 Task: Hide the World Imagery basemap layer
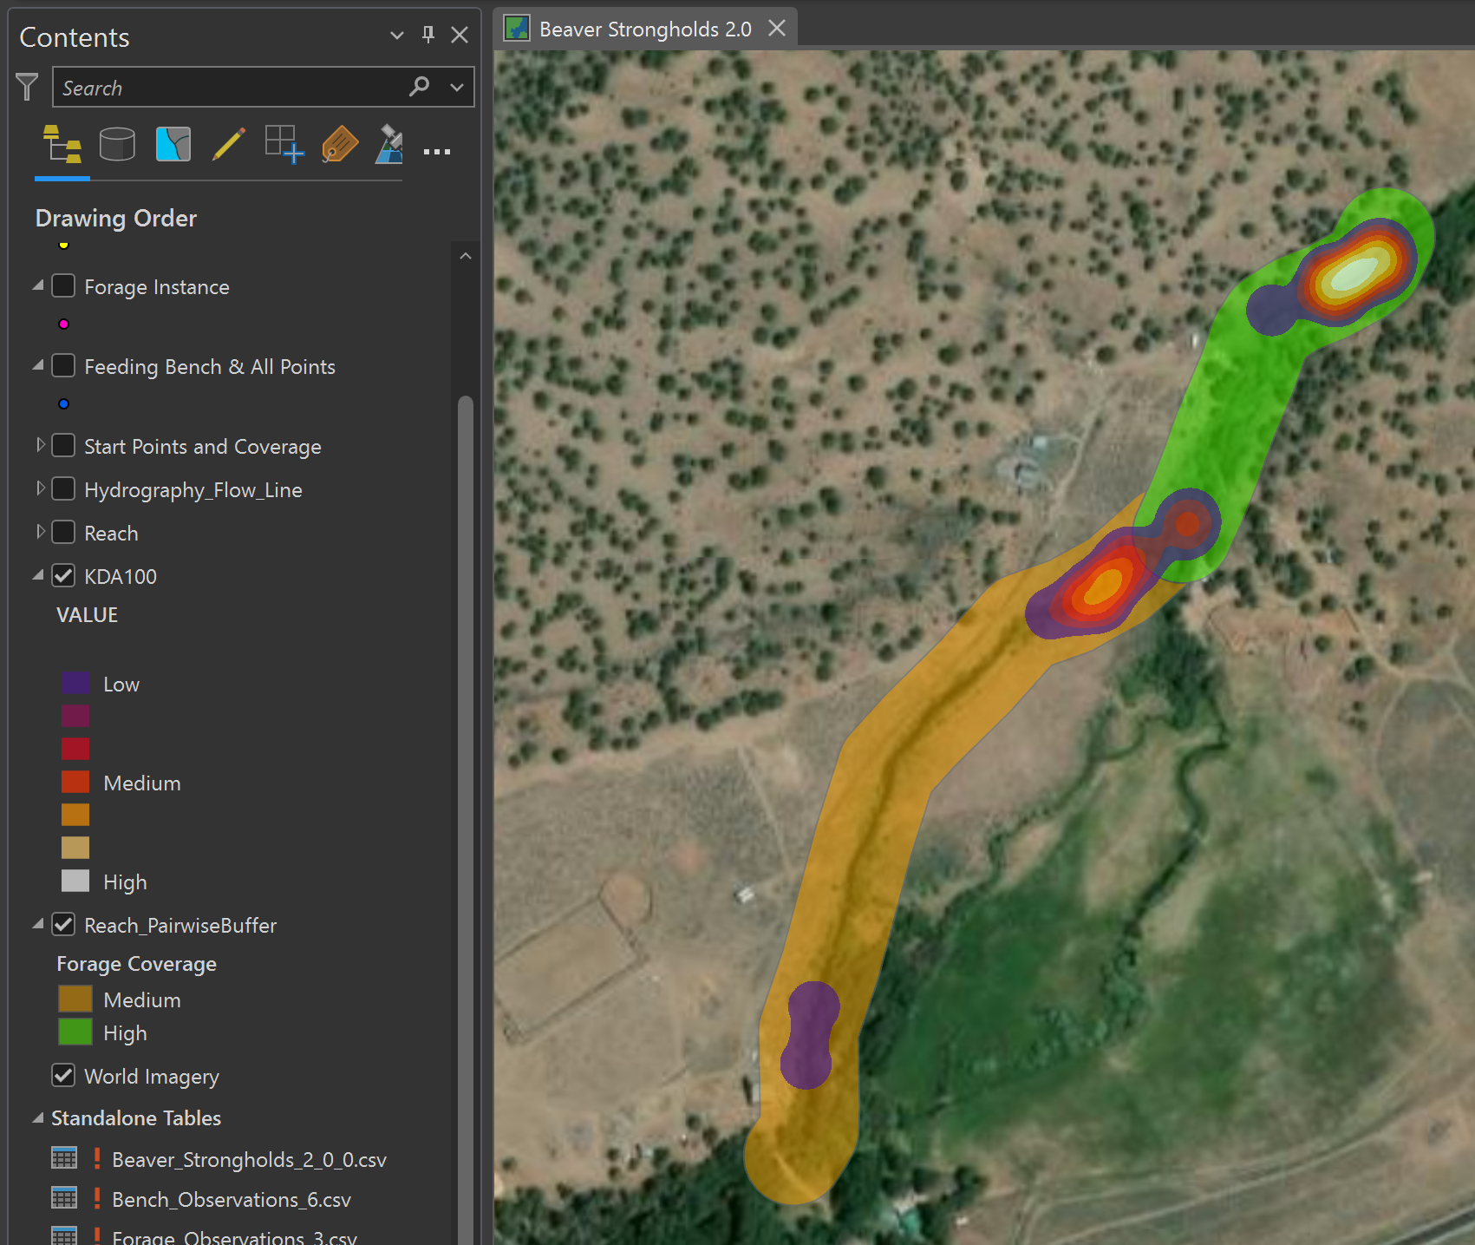[63, 1076]
